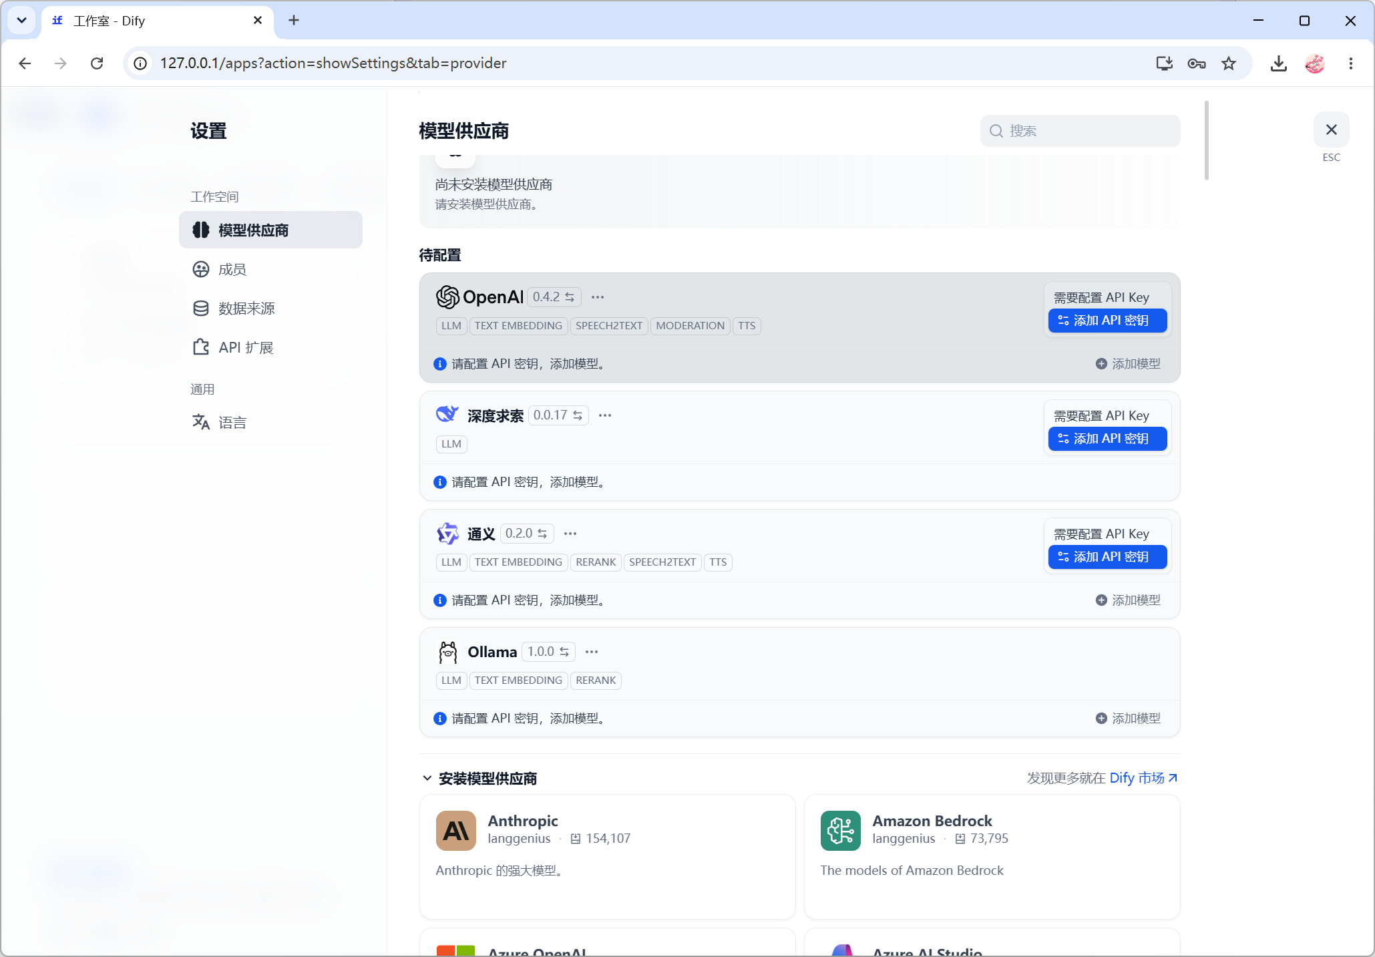Viewport: 1375px width, 957px height.
Task: Click the info icon in 深度求索 card
Action: (x=440, y=482)
